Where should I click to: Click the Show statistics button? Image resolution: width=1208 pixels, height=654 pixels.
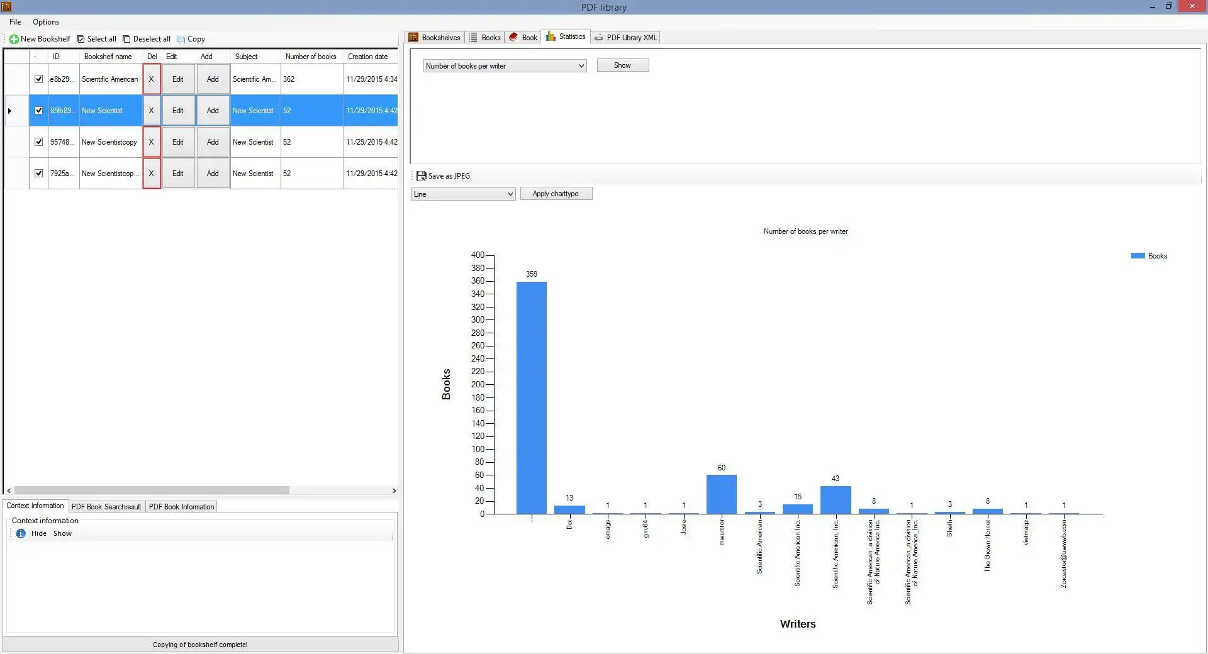(x=622, y=65)
